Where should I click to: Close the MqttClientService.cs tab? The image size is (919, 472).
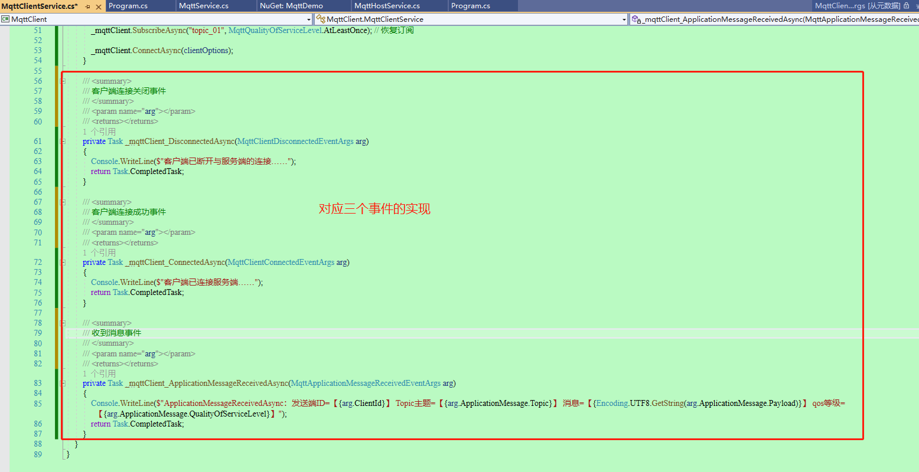click(99, 6)
